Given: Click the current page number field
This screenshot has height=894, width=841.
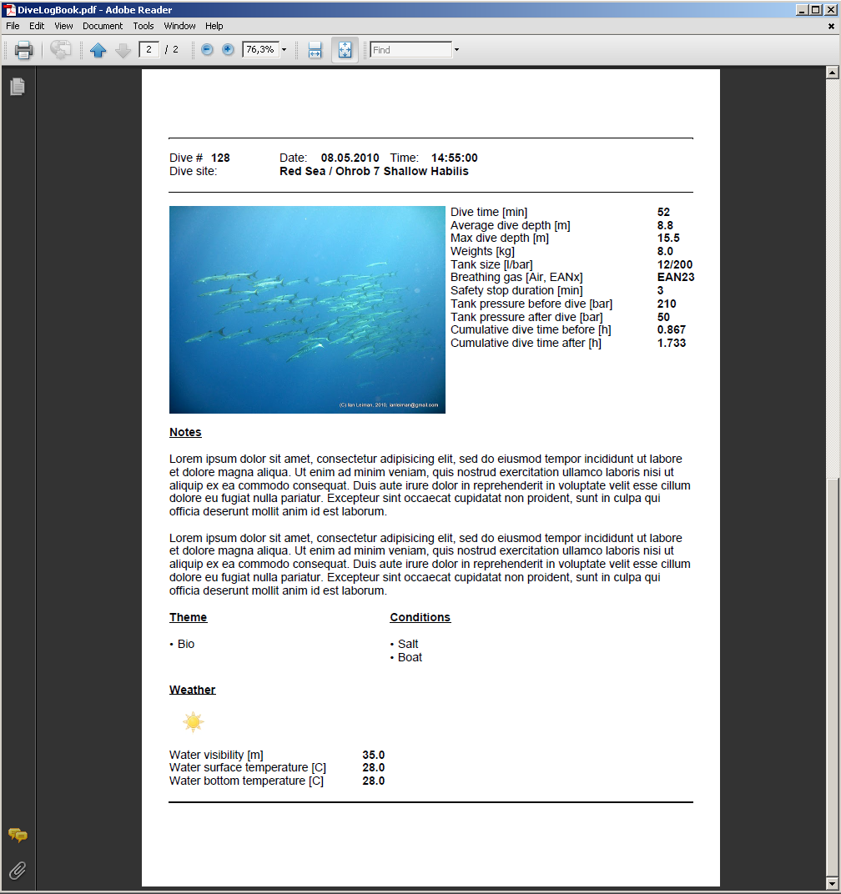Looking at the screenshot, I should click(149, 50).
